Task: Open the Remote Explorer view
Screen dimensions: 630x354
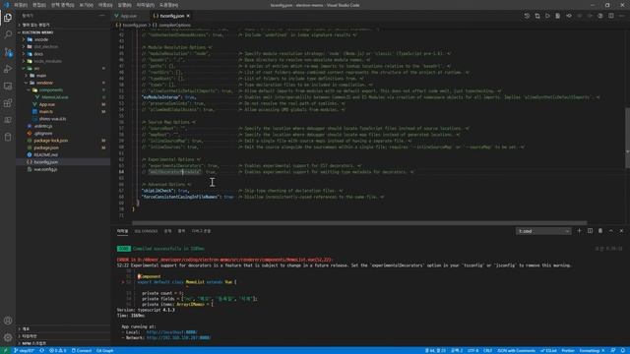Action: pyautogui.click(x=8, y=87)
